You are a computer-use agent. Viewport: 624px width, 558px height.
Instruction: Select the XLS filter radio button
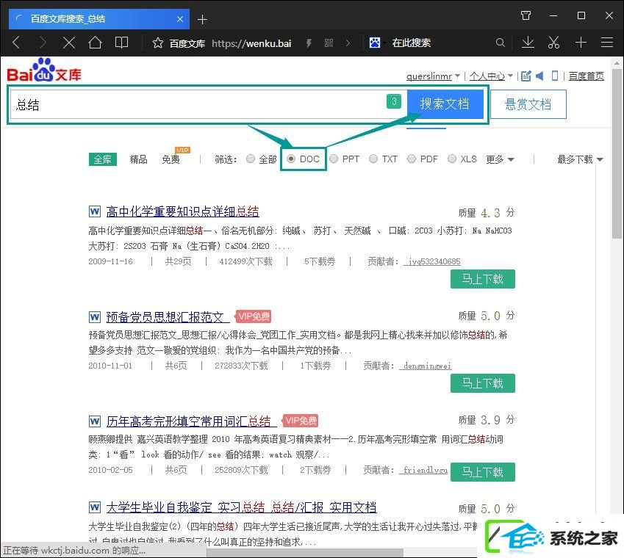[452, 159]
